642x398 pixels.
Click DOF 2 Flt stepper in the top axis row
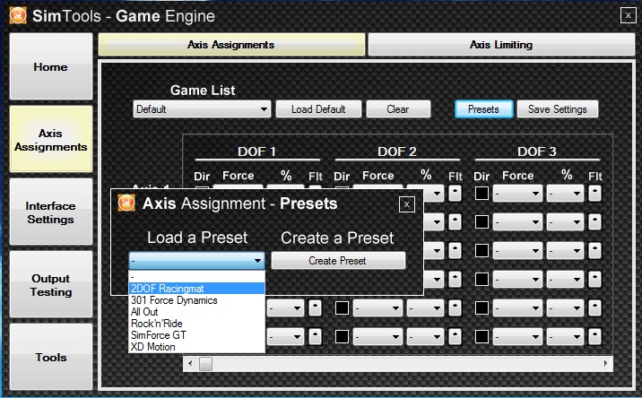(455, 194)
